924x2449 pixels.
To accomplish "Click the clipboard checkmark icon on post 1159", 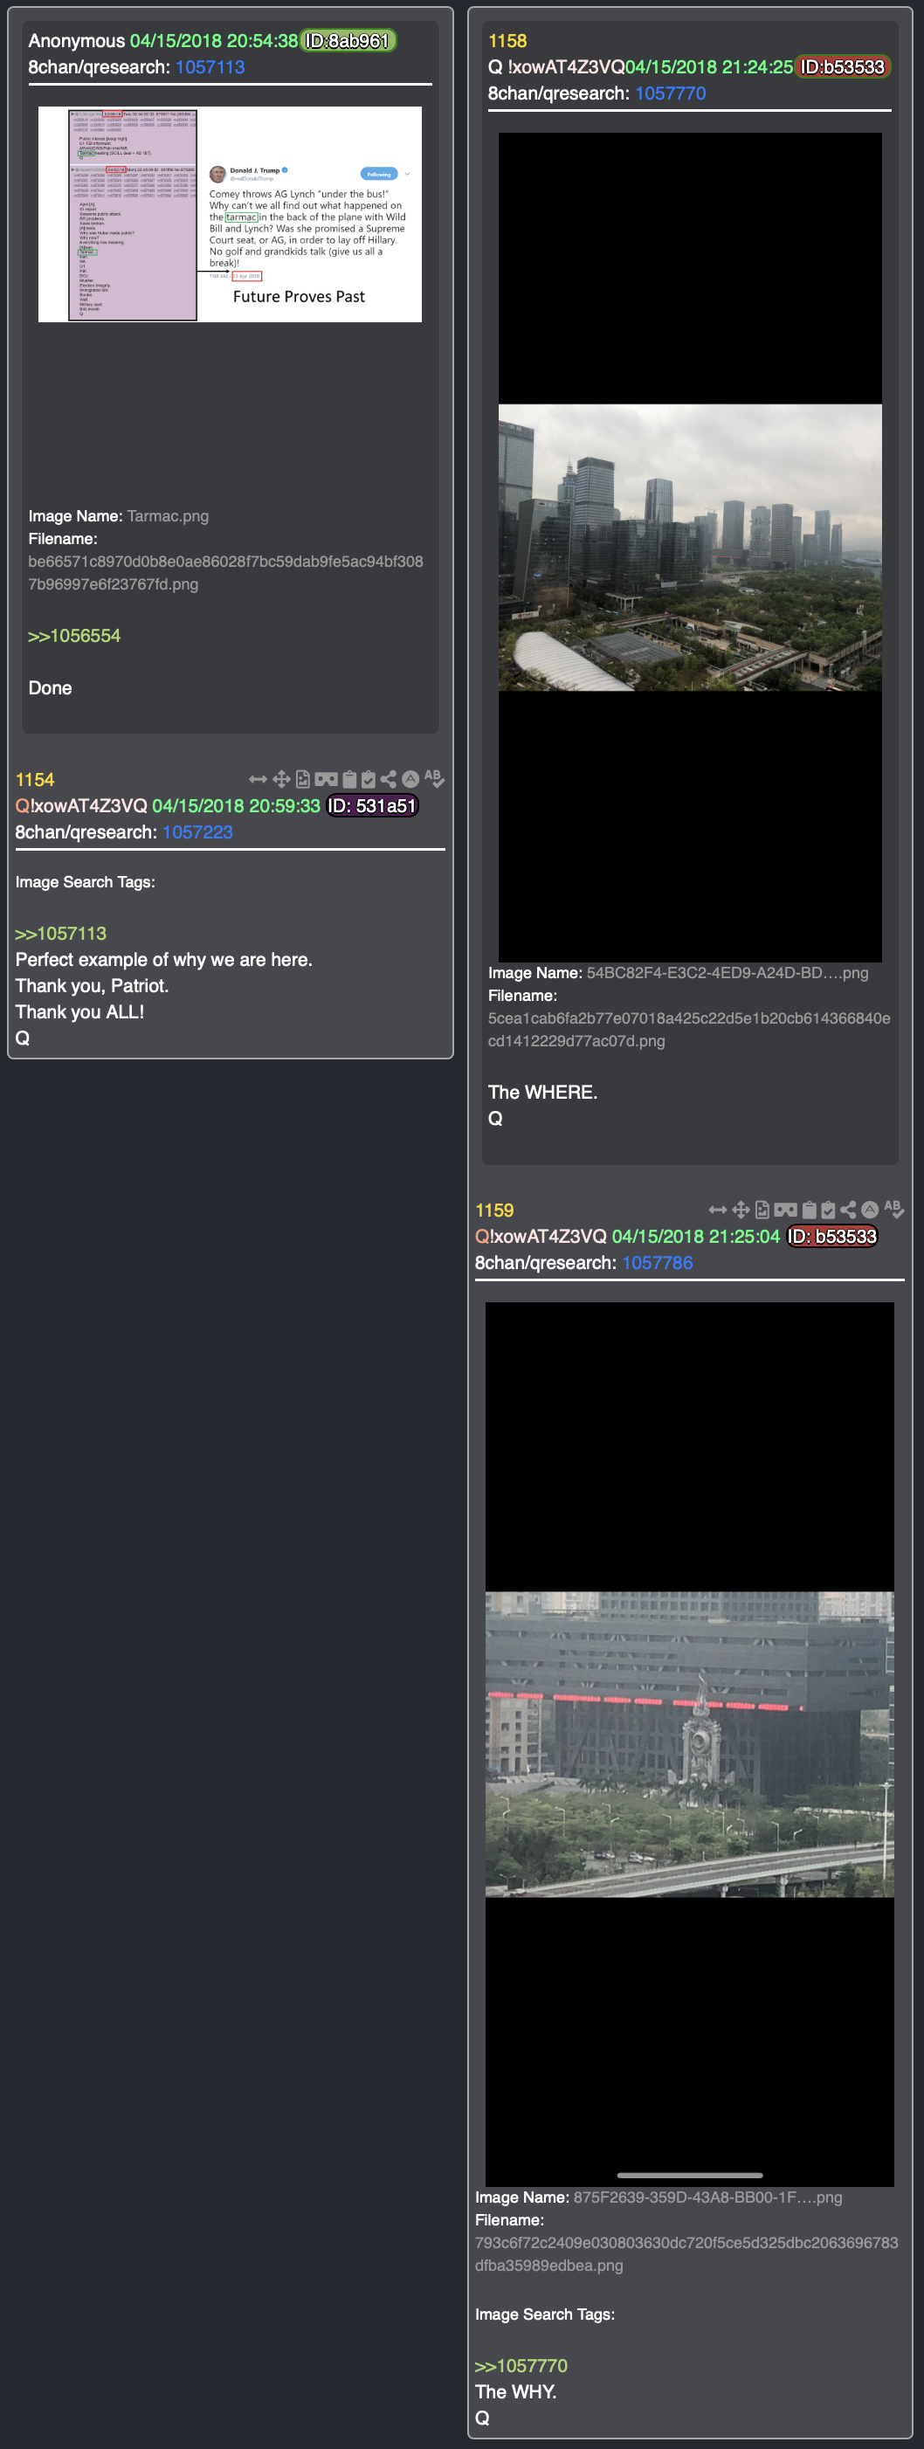I will point(828,1211).
